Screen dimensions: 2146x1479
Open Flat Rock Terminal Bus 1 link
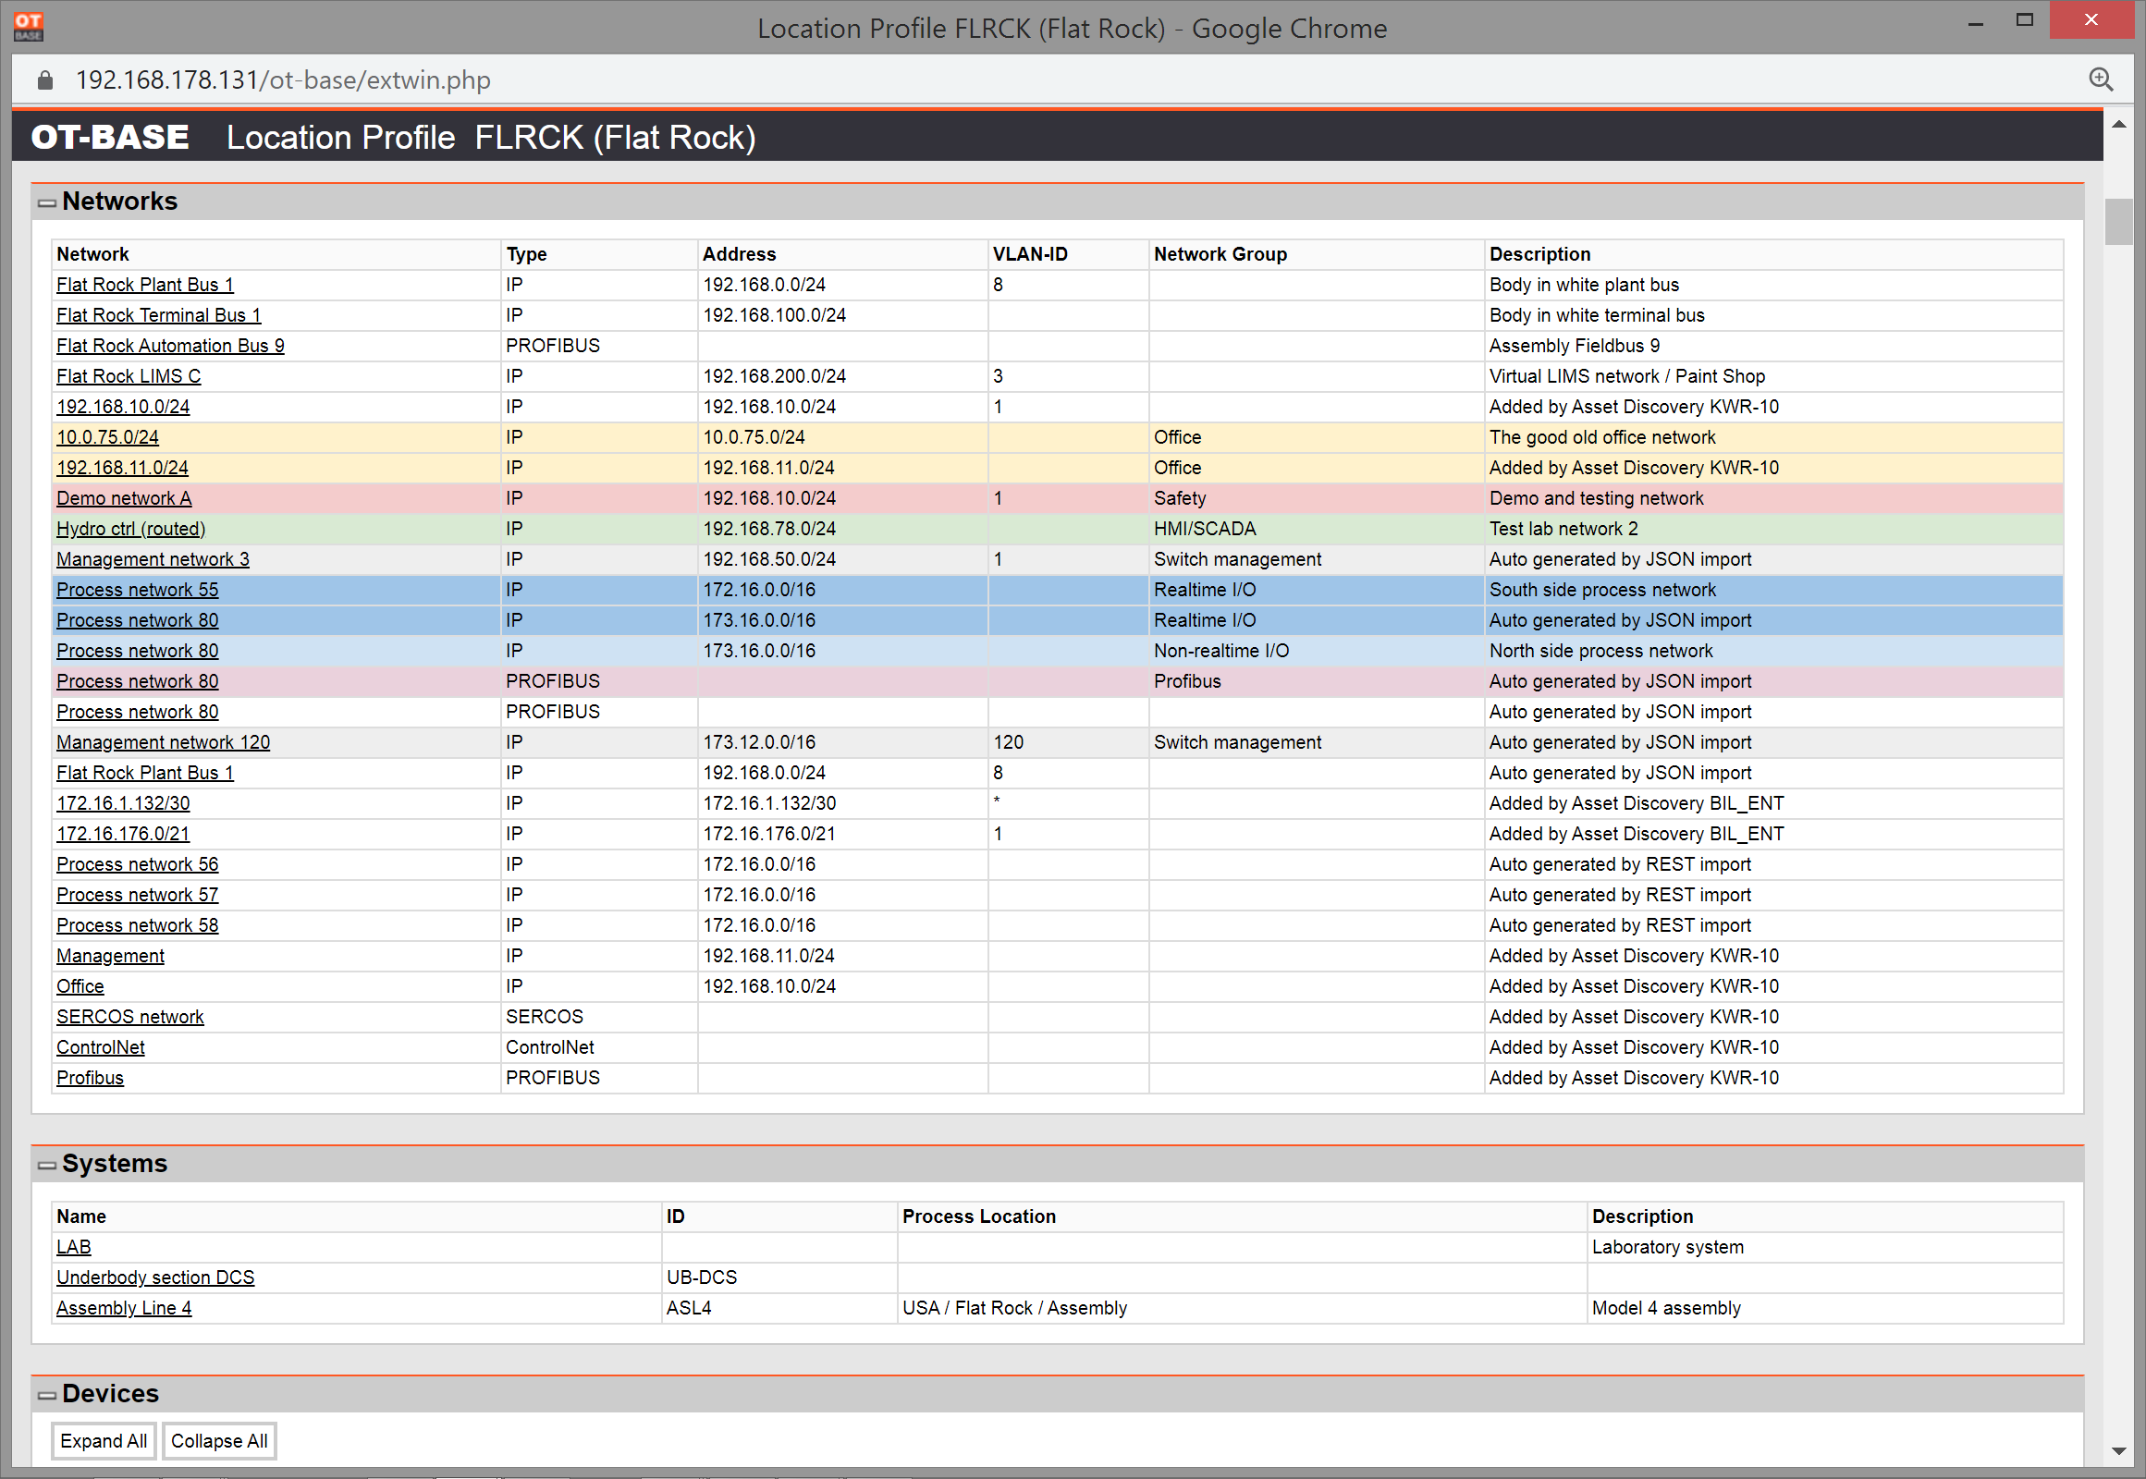tap(158, 315)
